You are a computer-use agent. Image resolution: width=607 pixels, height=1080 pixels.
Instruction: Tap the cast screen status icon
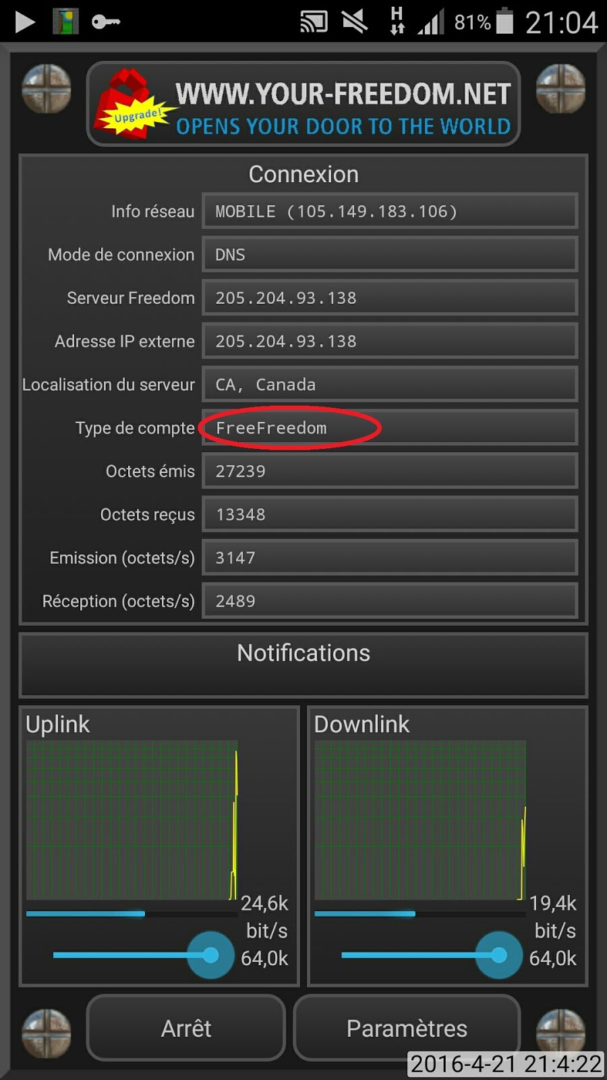pyautogui.click(x=314, y=22)
